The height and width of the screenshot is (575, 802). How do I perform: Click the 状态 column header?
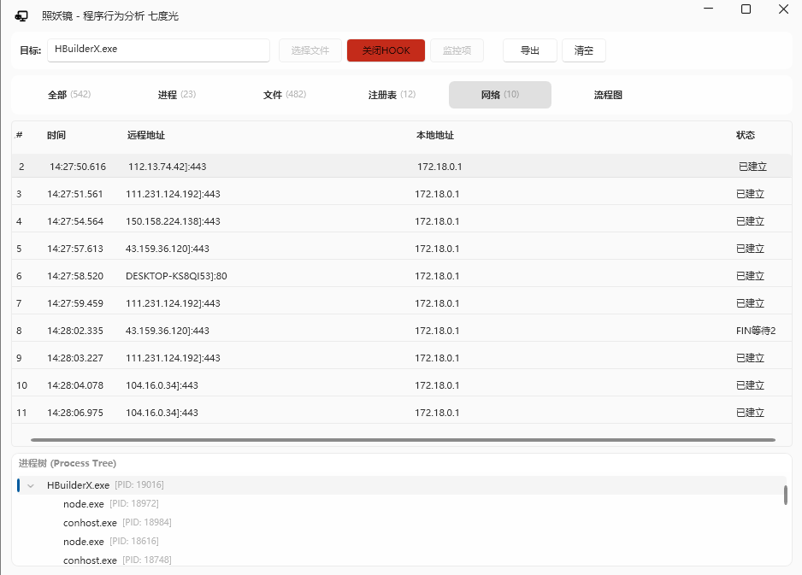746,135
